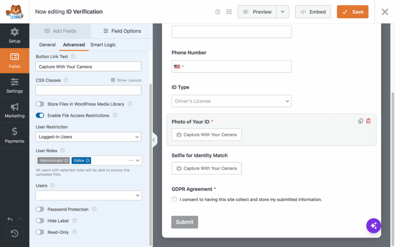Open the Marketing megaphone panel

15,110
